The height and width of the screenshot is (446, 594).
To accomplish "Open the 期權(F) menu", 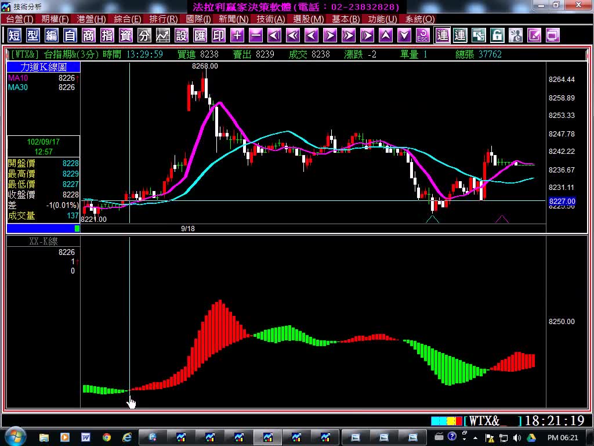I will tap(55, 19).
